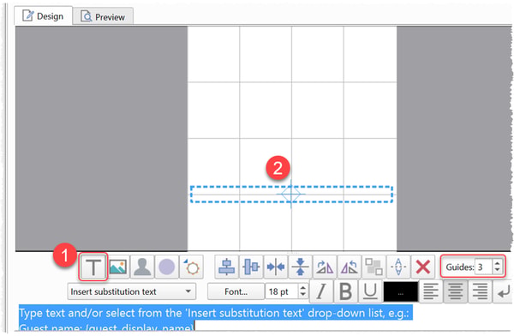This screenshot has height=336, width=514.
Task: Click the dotted diamond arrows icon
Action: [398, 267]
